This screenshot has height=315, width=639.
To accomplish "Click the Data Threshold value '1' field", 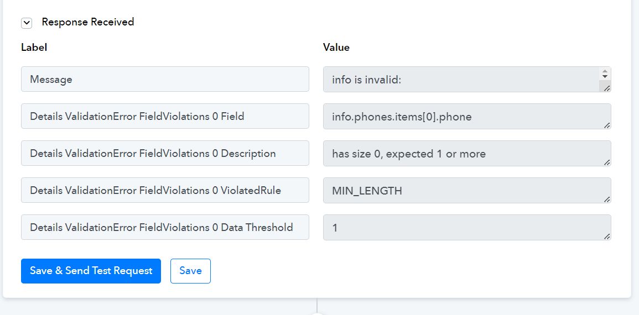I will coord(467,227).
